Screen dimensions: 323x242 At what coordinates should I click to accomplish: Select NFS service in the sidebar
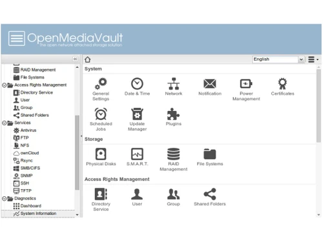21,145
